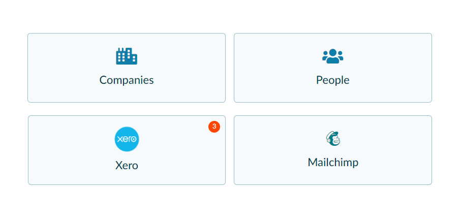Screen dimensions: 460x221
Task: Choose the tile with three person silhouettes
Action: tap(333, 68)
